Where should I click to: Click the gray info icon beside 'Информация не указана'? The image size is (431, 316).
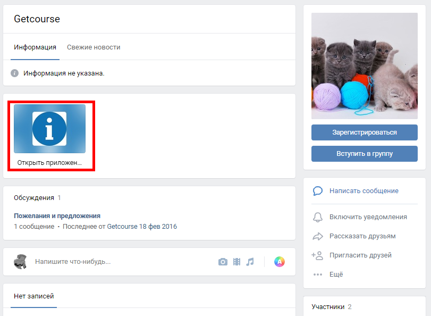pyautogui.click(x=15, y=73)
